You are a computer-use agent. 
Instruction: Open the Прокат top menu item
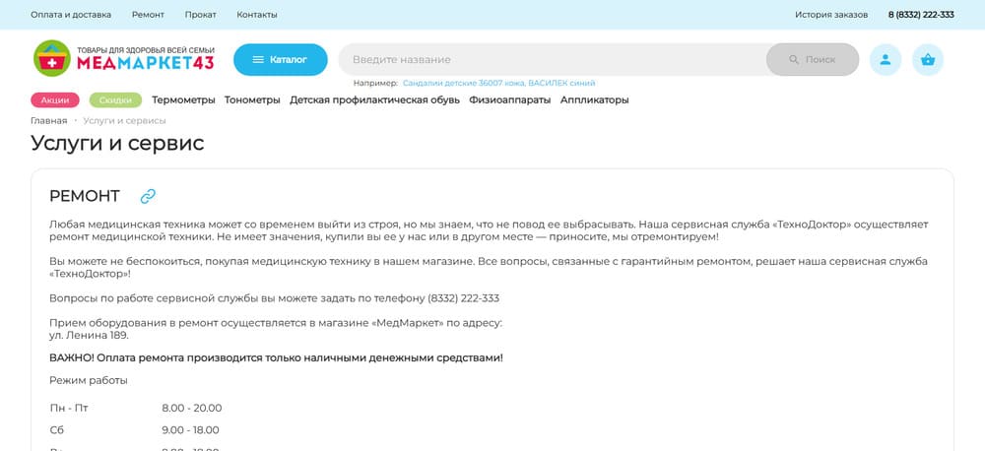[x=200, y=15]
